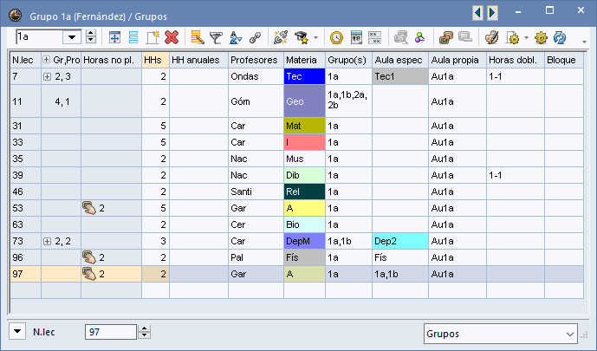
Task: Click the HHs column header
Action: tap(155, 60)
